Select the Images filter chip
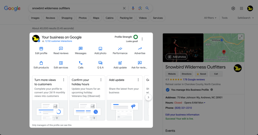The height and width of the screenshot is (135, 258). 35,18
